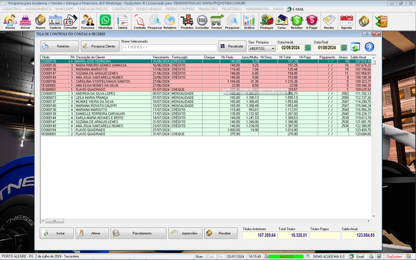Open Agenda calendar icon

tap(346, 21)
